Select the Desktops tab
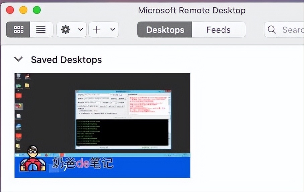 (165, 30)
